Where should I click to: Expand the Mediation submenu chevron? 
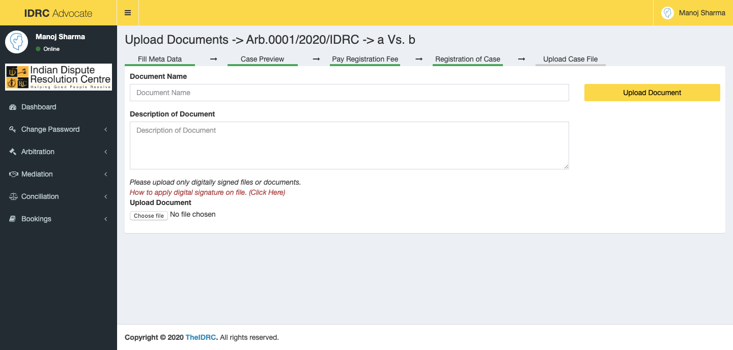(106, 174)
